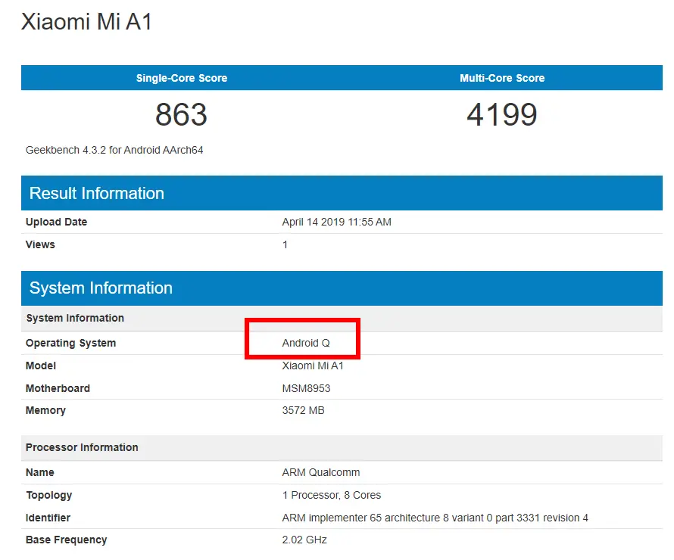Select the Multi-Core Score header

502,78
